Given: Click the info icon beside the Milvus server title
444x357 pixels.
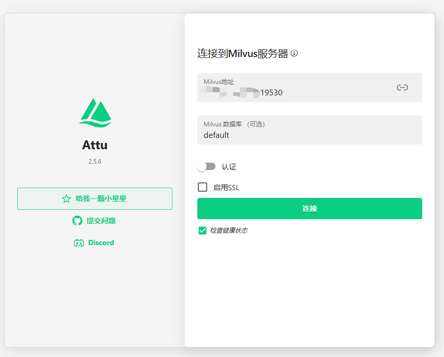Looking at the screenshot, I should coord(294,53).
